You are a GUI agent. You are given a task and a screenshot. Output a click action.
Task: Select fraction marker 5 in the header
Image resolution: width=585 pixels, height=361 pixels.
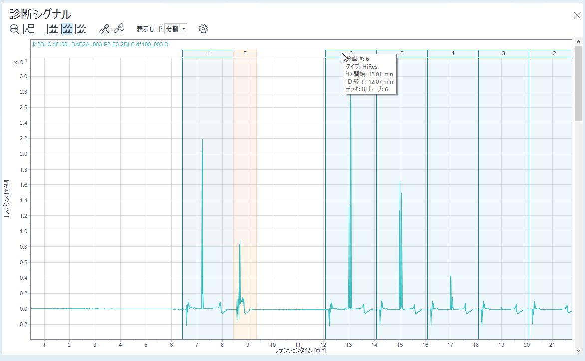pyautogui.click(x=402, y=54)
